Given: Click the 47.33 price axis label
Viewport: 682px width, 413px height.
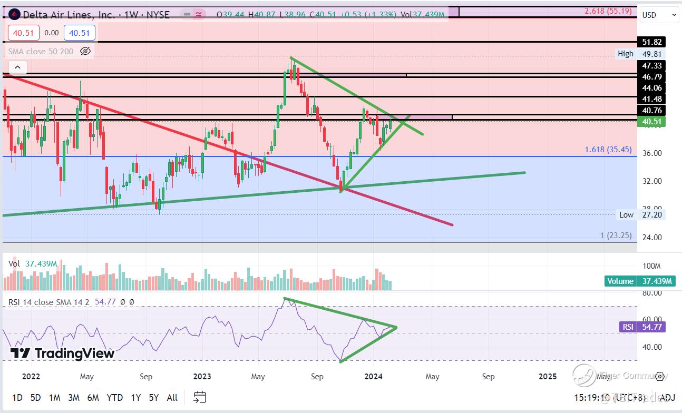Looking at the screenshot, I should 651,66.
